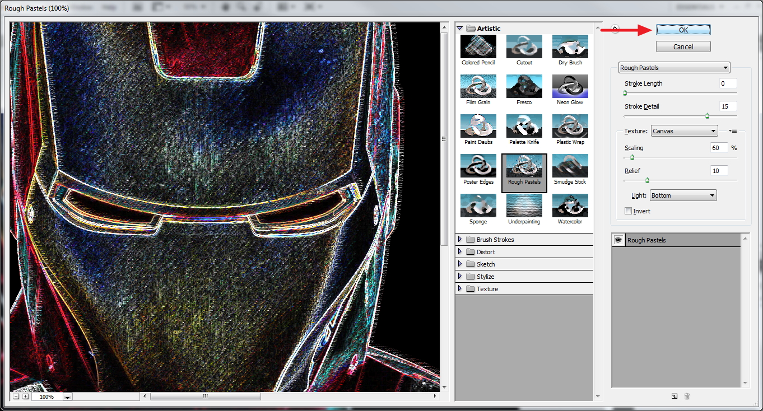This screenshot has height=411, width=763.
Task: Enable the Invert checkbox
Action: coord(628,211)
